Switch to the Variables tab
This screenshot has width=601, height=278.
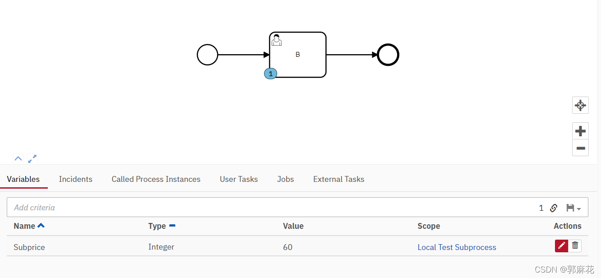point(23,179)
